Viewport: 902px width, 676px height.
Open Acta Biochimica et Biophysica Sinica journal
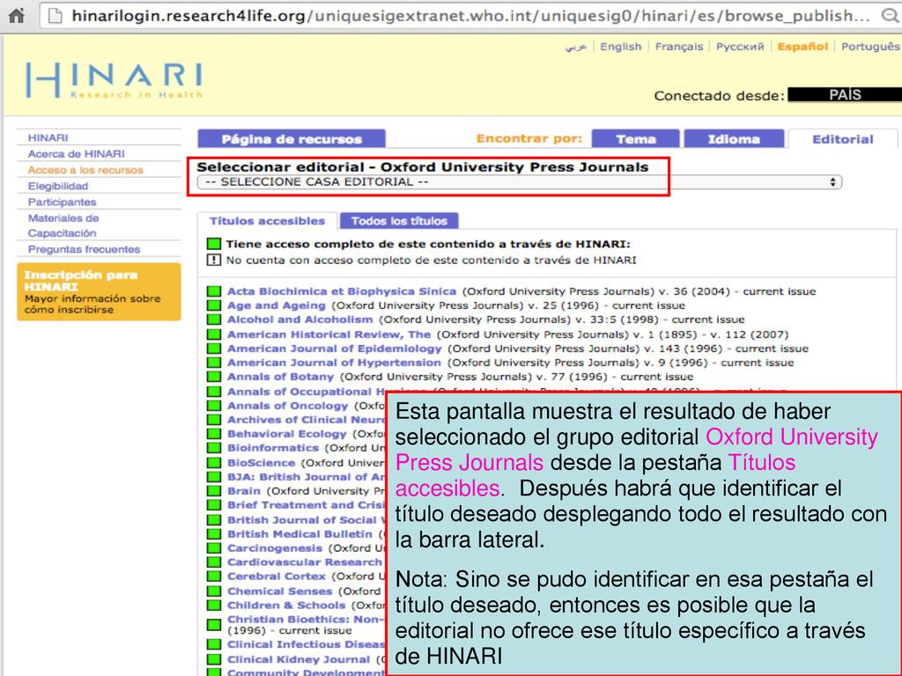[342, 291]
